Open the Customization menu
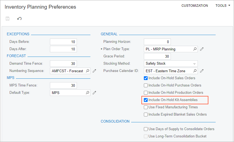 tap(195, 5)
